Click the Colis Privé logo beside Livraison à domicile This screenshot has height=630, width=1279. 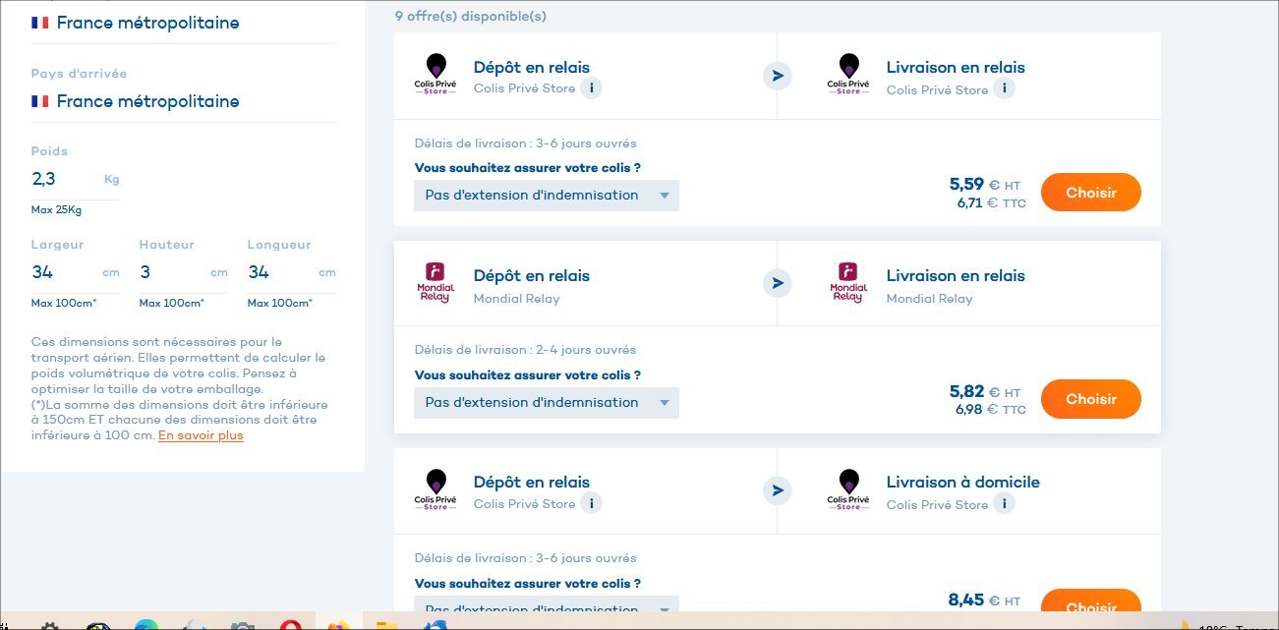coord(847,490)
